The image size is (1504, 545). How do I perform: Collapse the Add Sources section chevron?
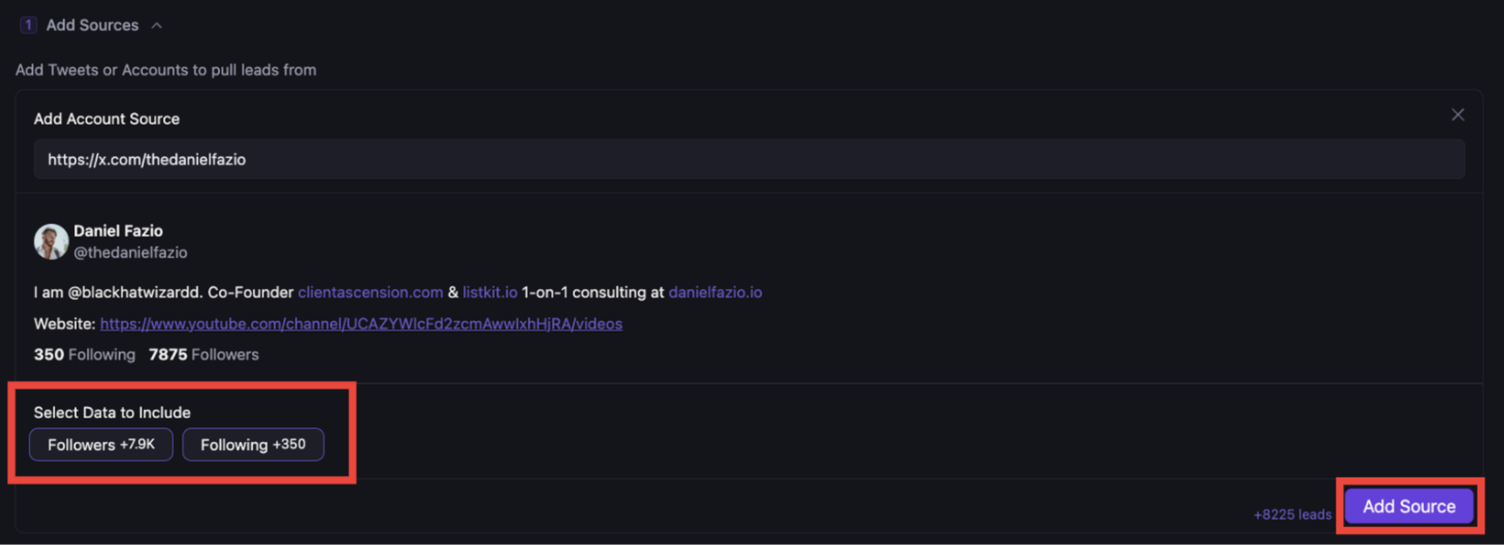(157, 25)
